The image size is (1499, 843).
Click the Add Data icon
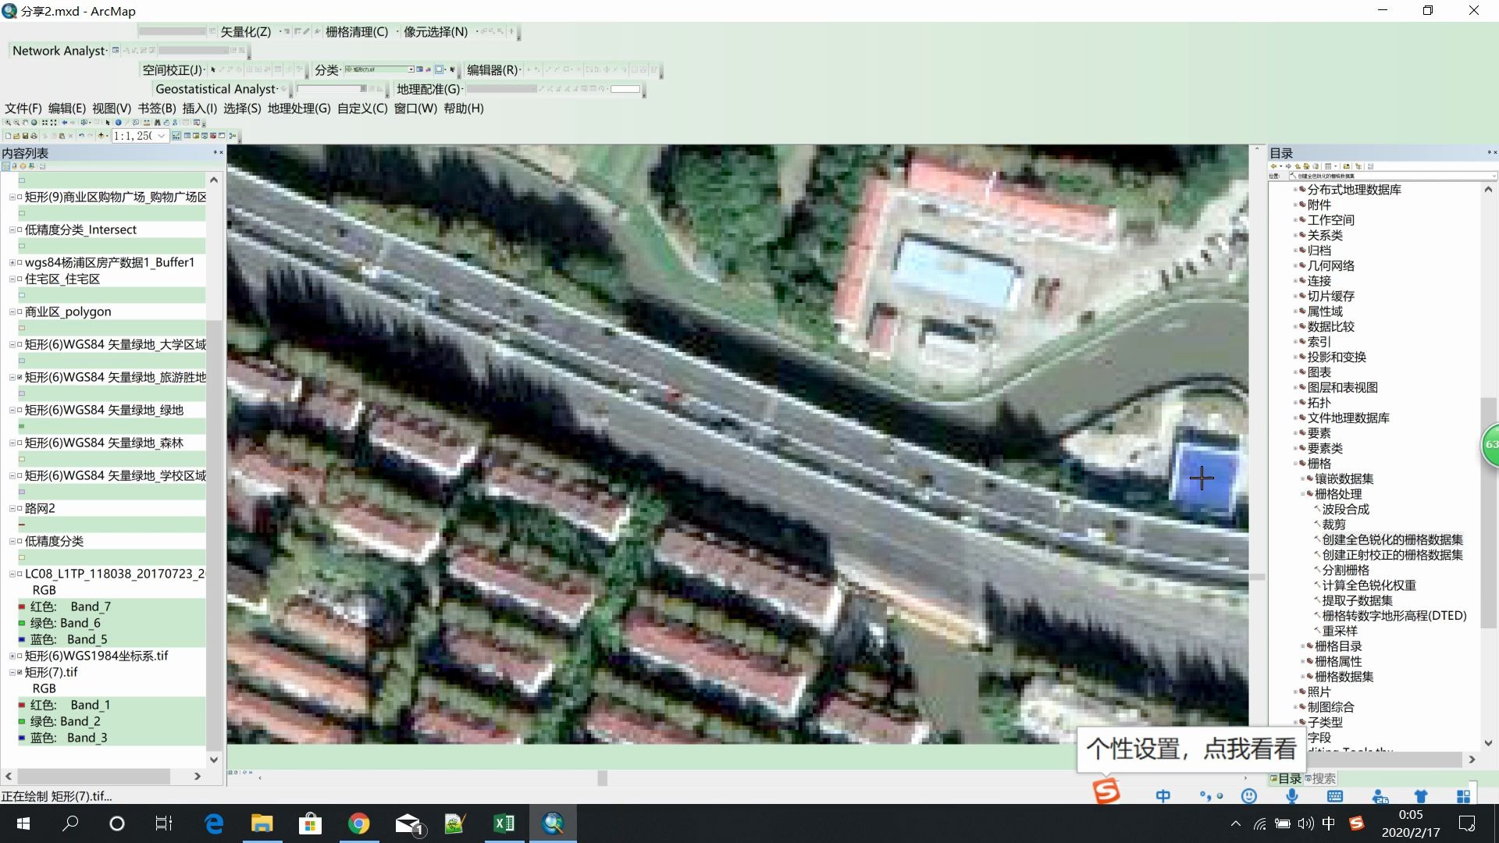point(101,136)
